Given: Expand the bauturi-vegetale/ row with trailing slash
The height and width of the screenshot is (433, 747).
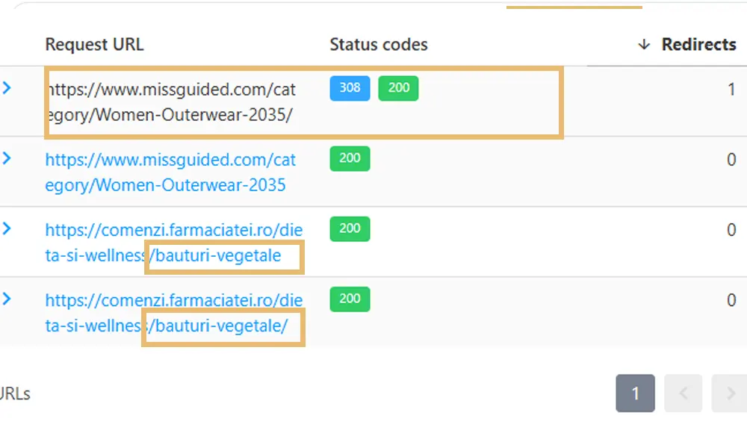Looking at the screenshot, I should coord(7,299).
